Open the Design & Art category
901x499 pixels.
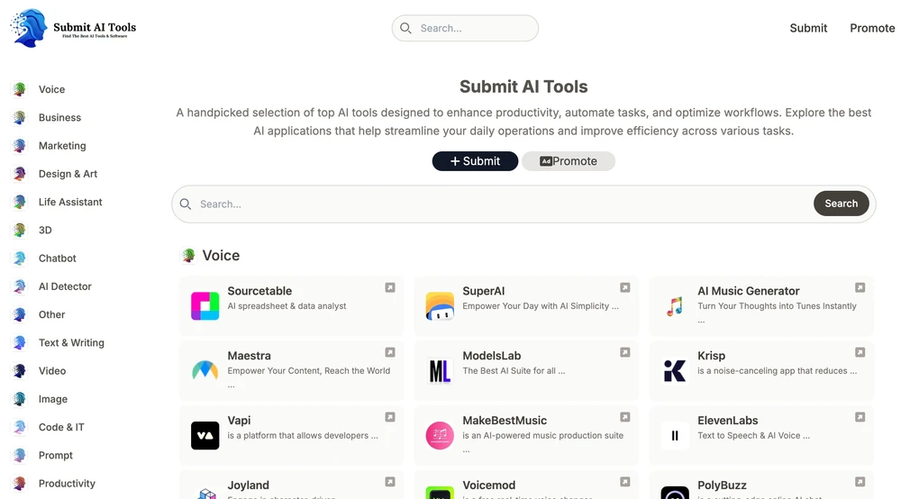(68, 174)
